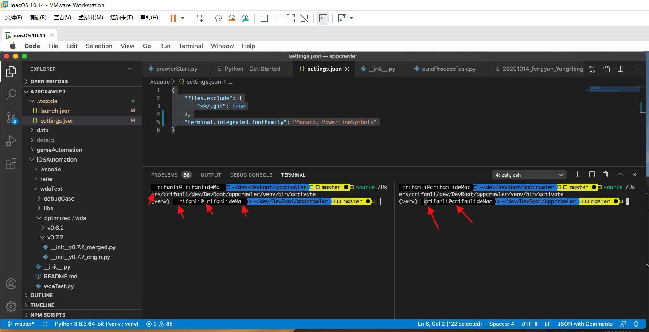Toggle VMware thumbnail bar view
The image size is (649, 332).
click(278, 18)
